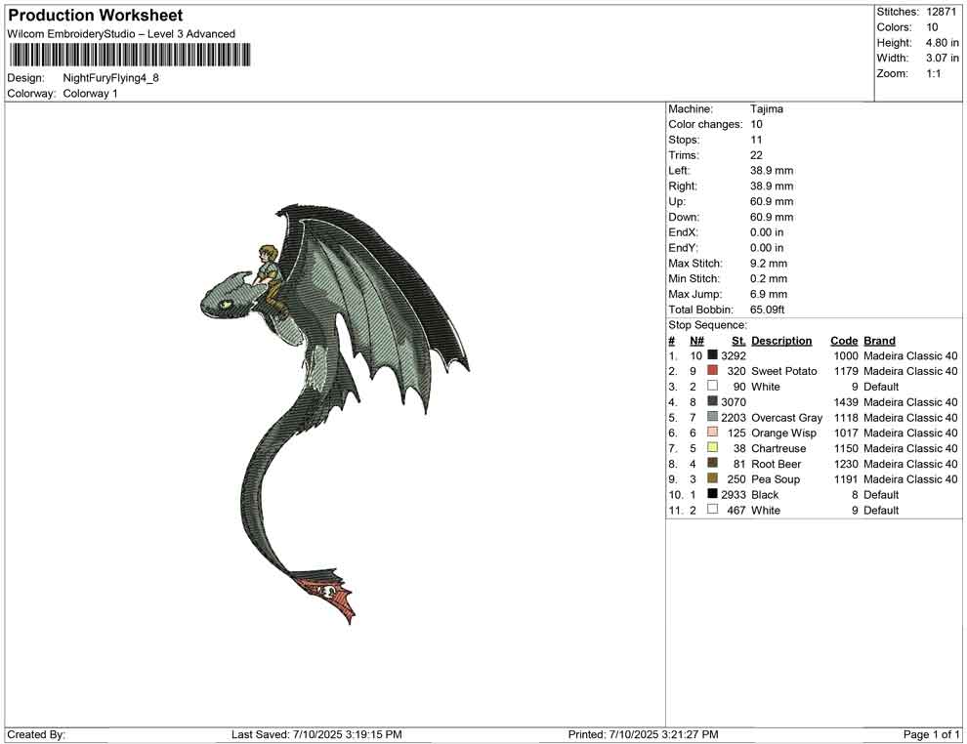The height and width of the screenshot is (744, 967).
Task: Click the Orange Wisp color swatch
Action: point(712,433)
